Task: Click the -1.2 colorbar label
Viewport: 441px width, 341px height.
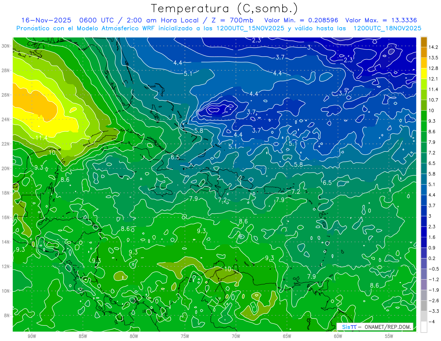Action: 434,280
